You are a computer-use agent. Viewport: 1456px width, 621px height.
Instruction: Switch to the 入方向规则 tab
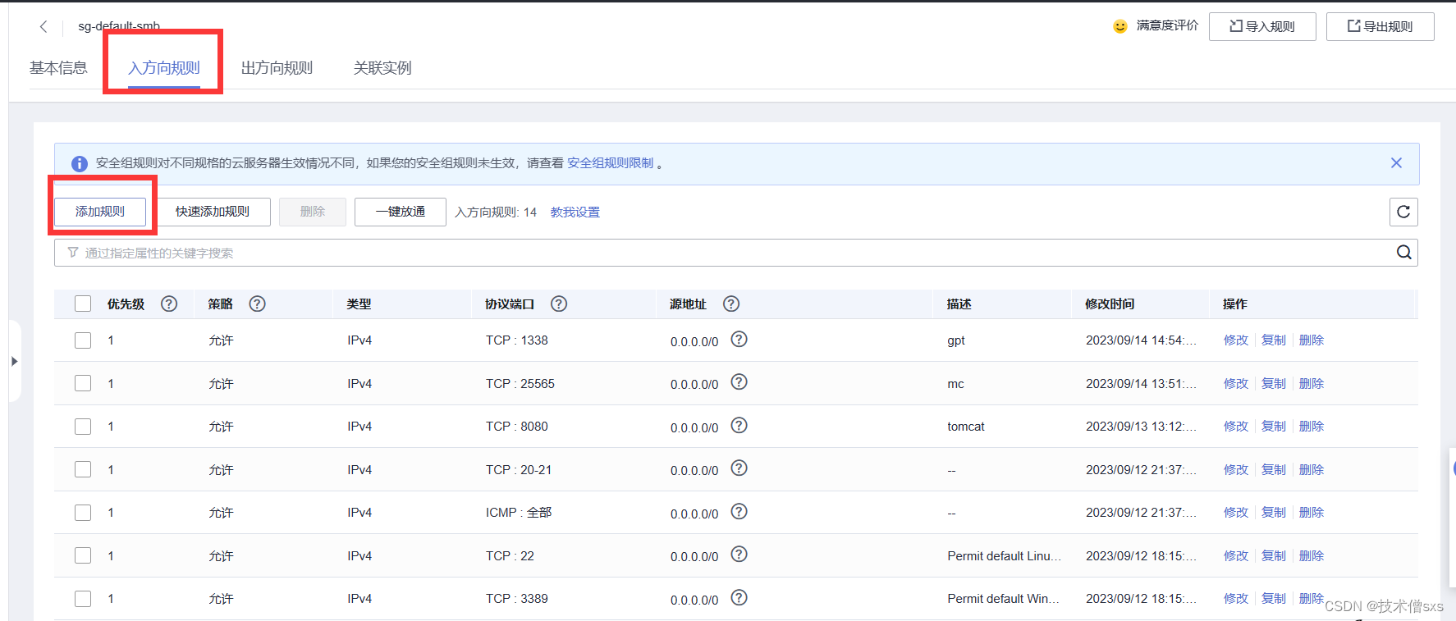164,68
